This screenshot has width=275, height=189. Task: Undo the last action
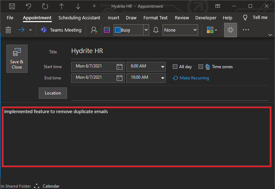tap(29, 6)
